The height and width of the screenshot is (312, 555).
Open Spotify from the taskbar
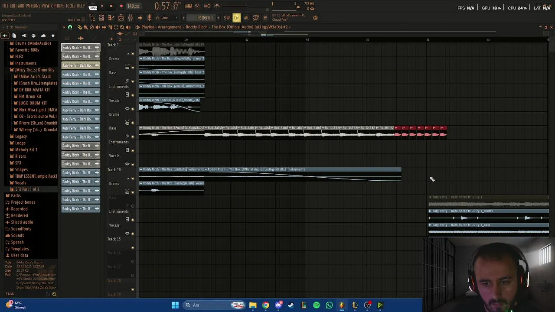pyautogui.click(x=317, y=305)
